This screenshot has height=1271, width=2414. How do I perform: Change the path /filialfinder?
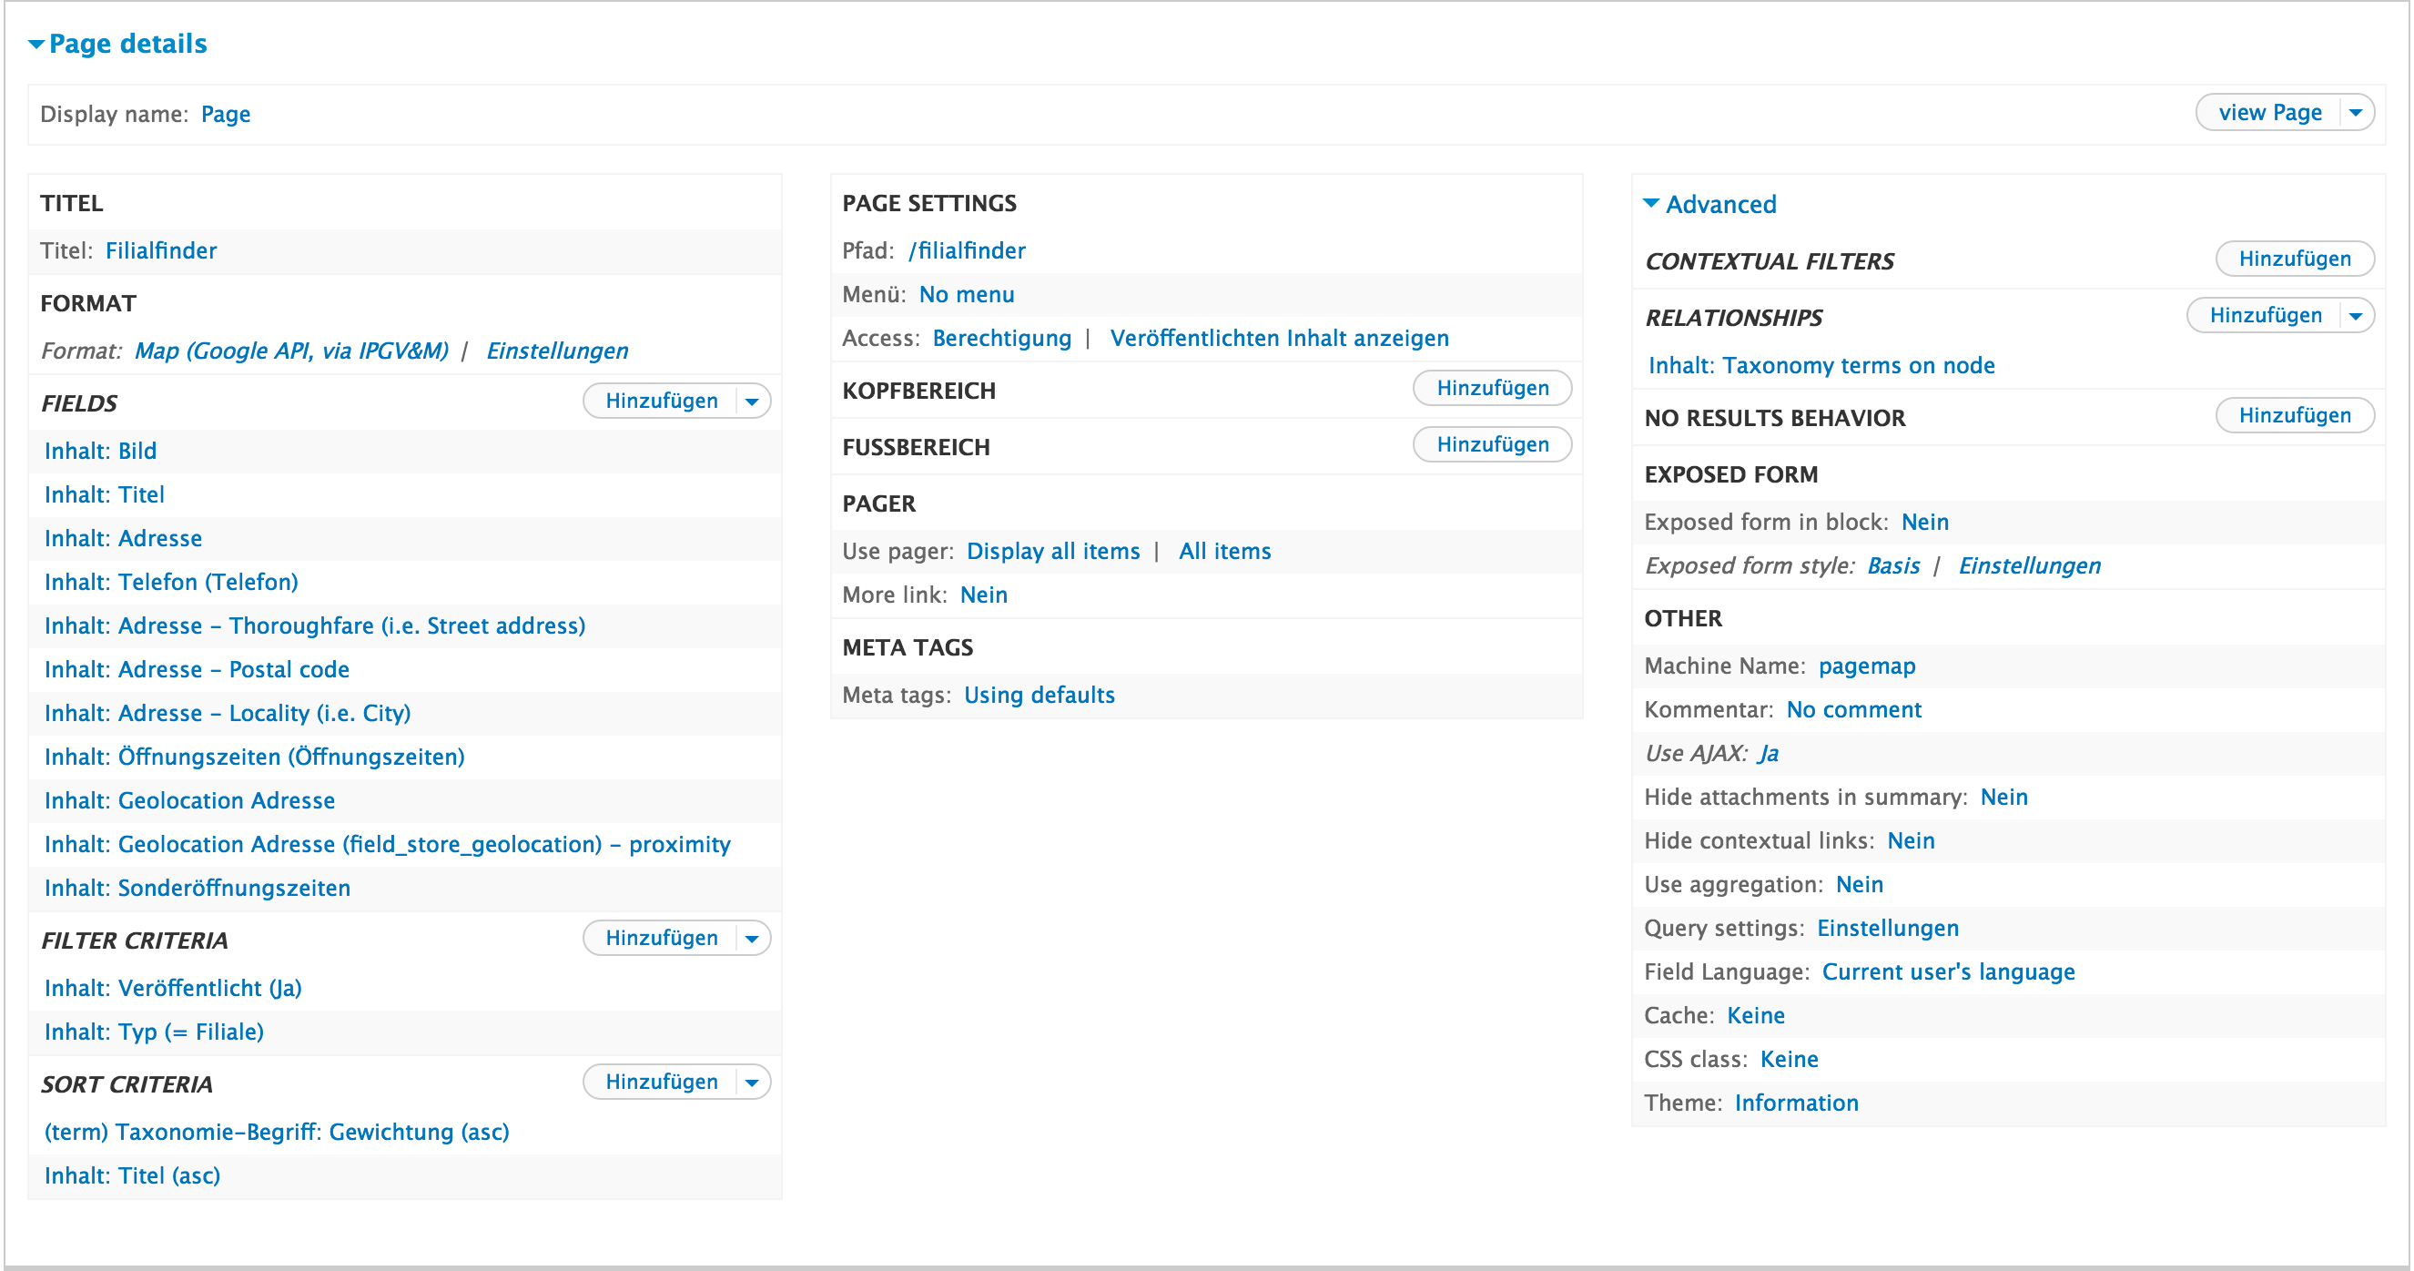coord(966,250)
